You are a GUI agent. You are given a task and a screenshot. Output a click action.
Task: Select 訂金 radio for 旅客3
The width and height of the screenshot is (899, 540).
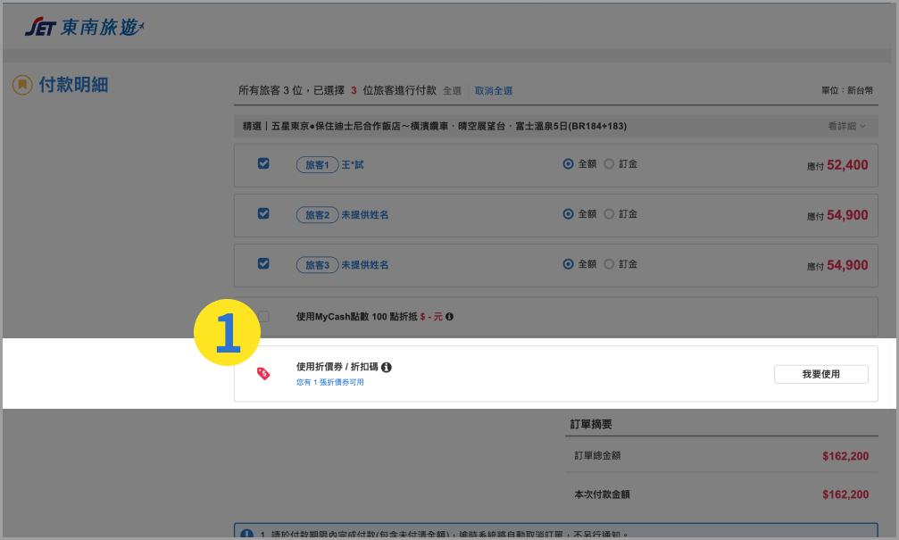609,264
